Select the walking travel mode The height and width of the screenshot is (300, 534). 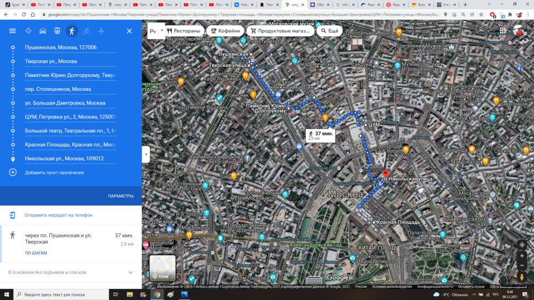pyautogui.click(x=72, y=31)
